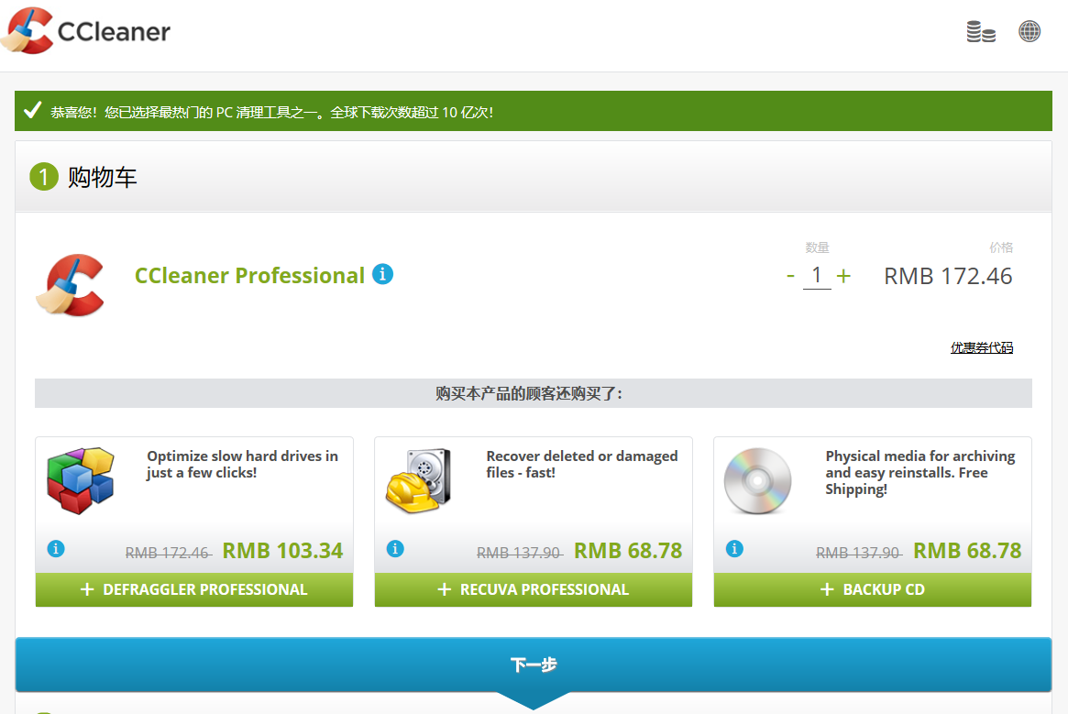The image size is (1068, 714).
Task: Increase quantity with the plus button
Action: (843, 276)
